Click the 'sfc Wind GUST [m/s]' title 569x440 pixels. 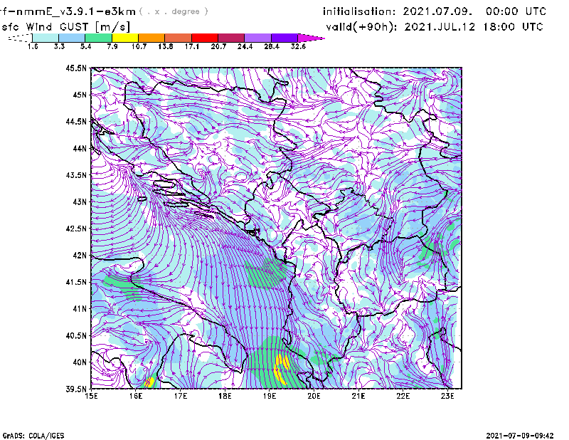point(65,27)
